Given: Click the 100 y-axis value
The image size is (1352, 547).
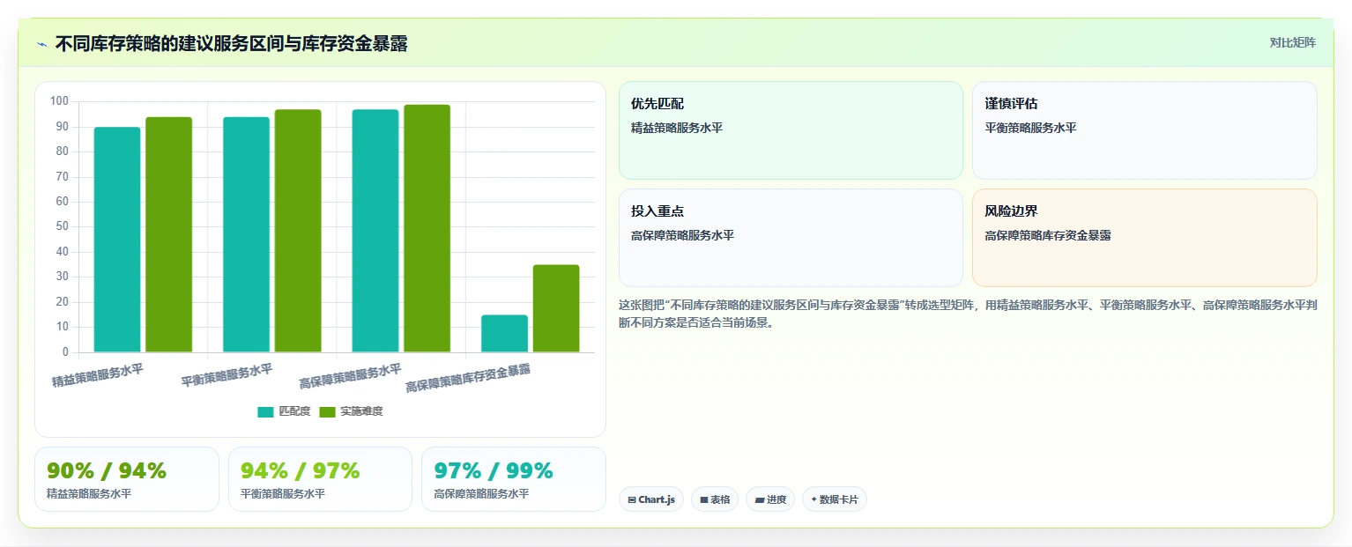Looking at the screenshot, I should [60, 101].
